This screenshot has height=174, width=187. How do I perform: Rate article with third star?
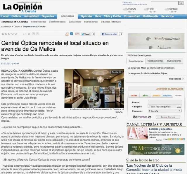9,34
